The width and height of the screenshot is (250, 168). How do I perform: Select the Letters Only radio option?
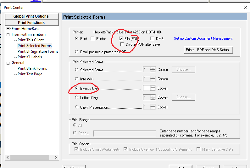(x=77, y=98)
